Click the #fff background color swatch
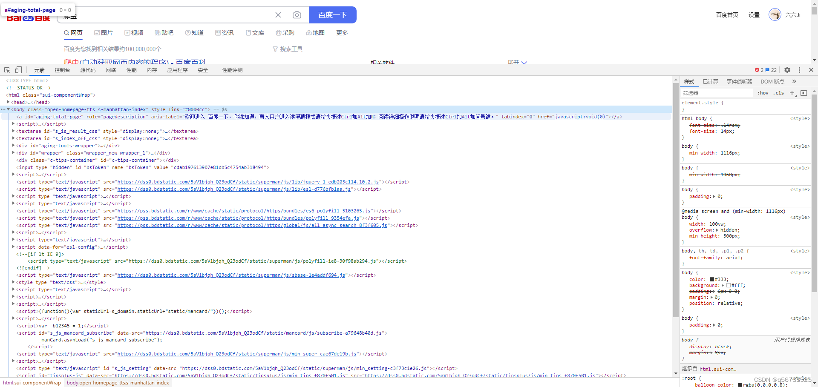The image size is (818, 387). [729, 285]
